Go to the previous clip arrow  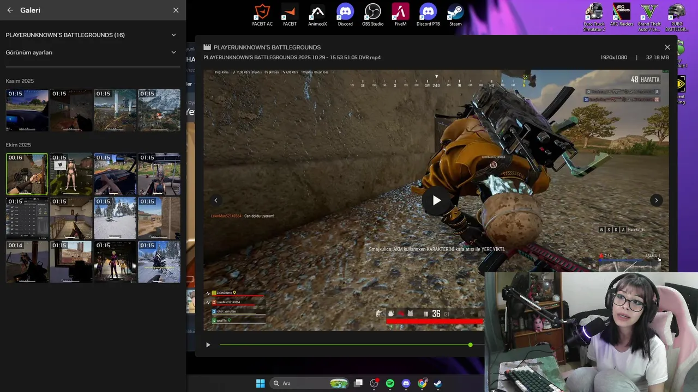coord(216,200)
